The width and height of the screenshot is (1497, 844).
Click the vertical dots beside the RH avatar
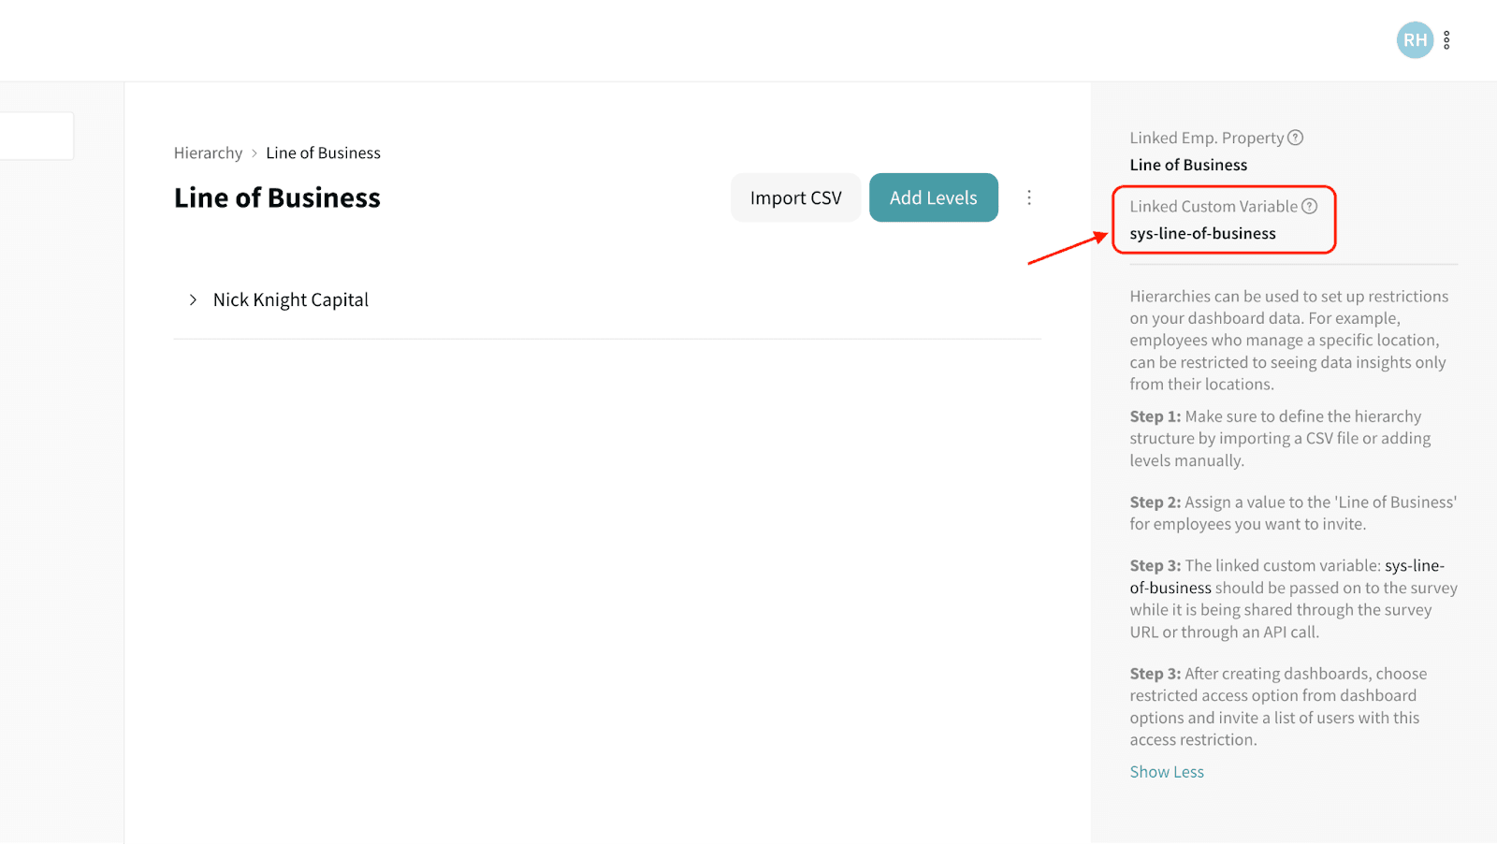(x=1446, y=40)
